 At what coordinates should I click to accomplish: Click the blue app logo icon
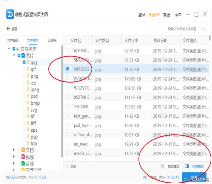pos(10,15)
